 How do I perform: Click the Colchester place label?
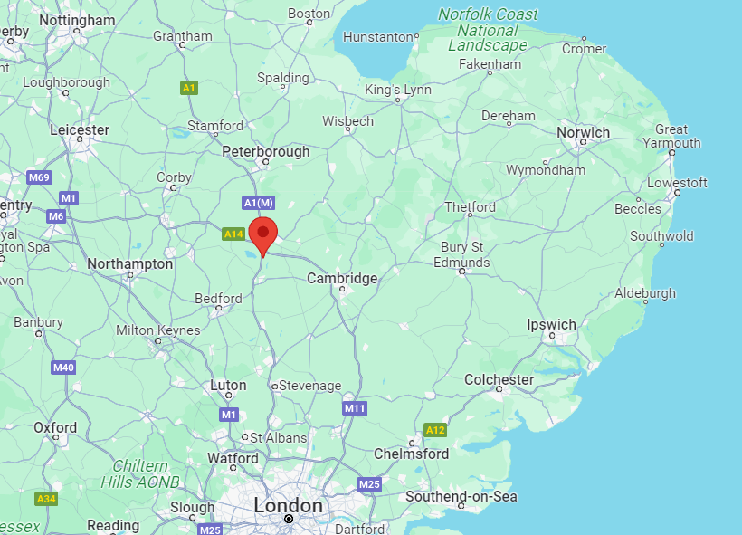tap(499, 379)
